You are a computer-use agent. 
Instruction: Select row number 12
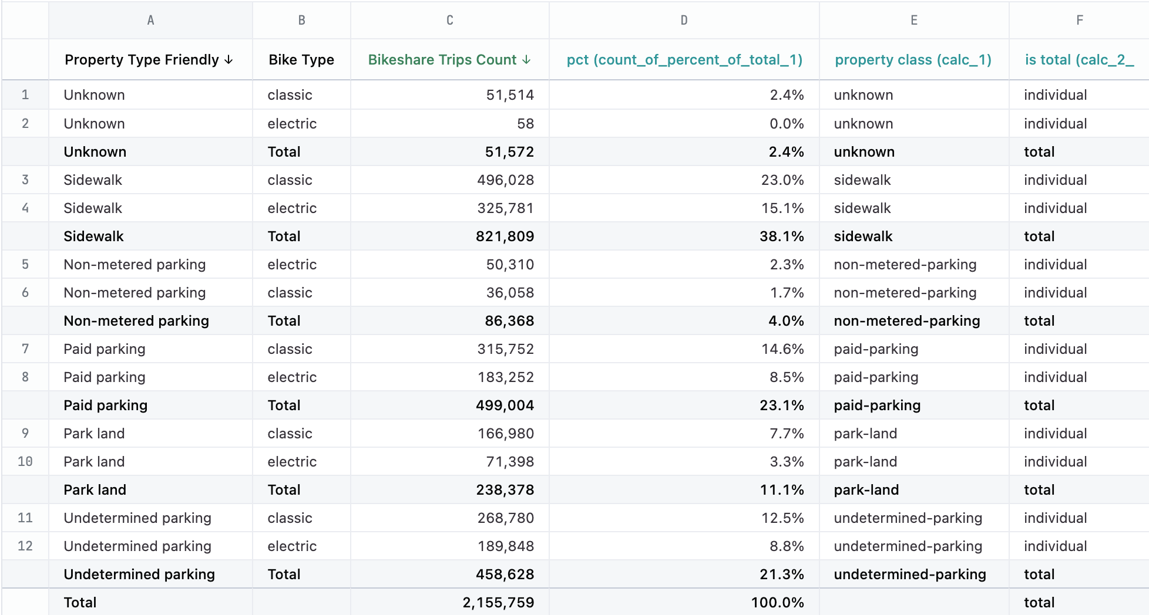(x=25, y=546)
